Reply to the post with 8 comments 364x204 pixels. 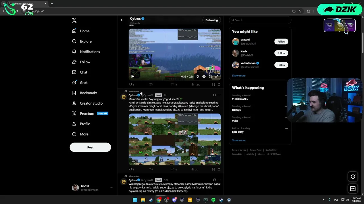coord(131,169)
